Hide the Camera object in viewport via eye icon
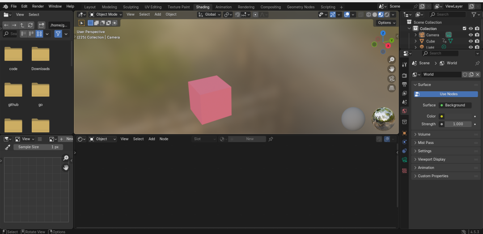 point(470,35)
